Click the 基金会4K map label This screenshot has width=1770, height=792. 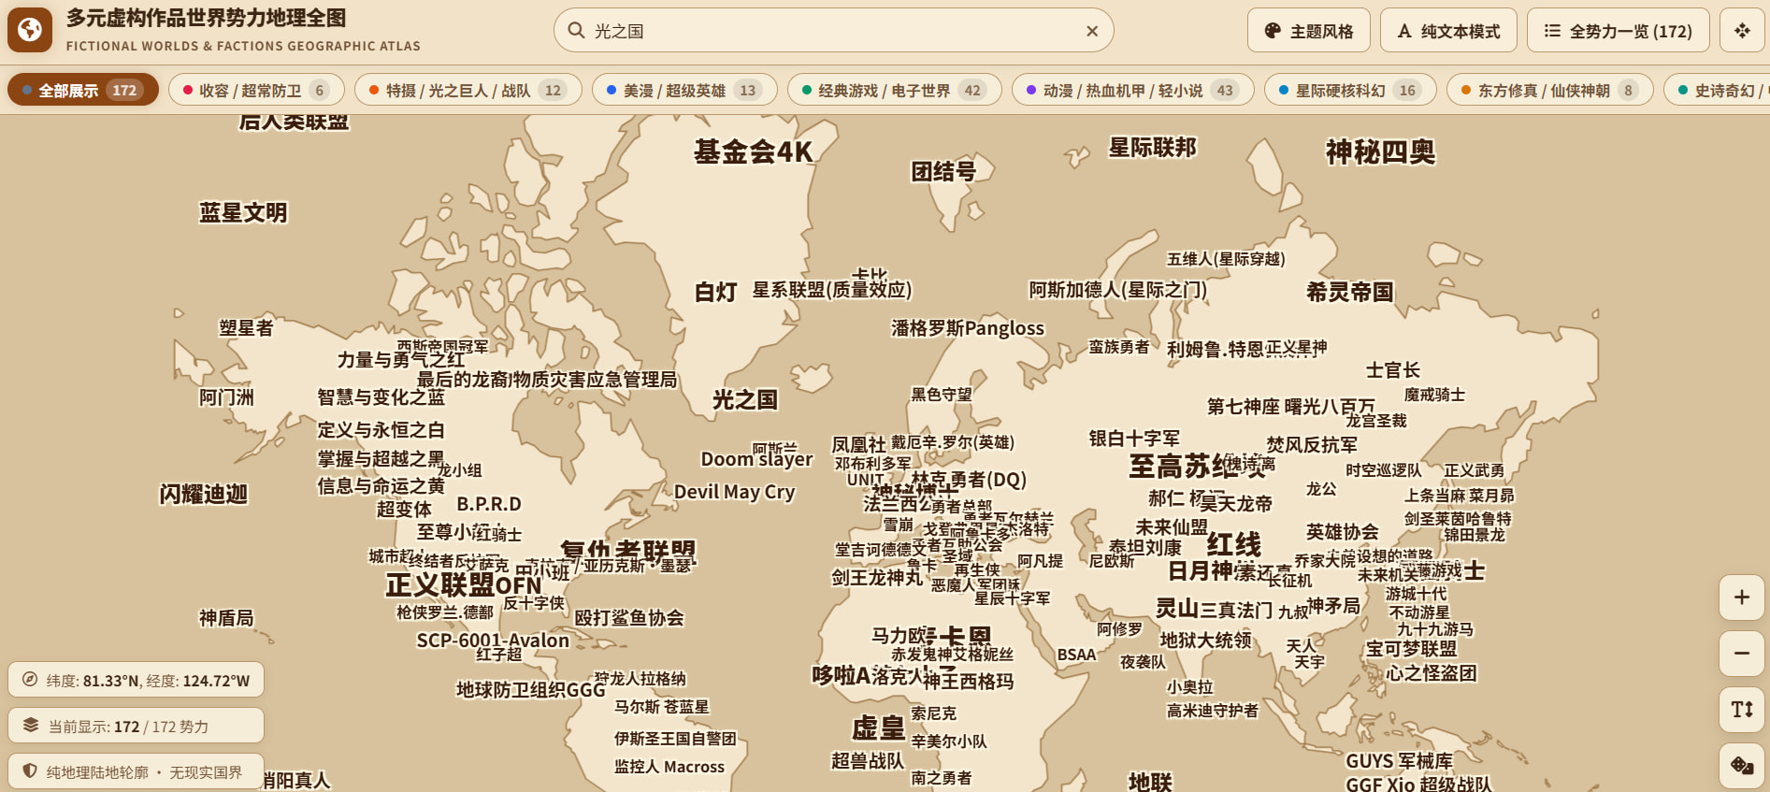(x=753, y=151)
